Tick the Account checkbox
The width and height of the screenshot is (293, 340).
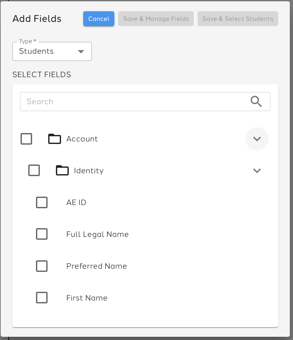[x=26, y=139]
